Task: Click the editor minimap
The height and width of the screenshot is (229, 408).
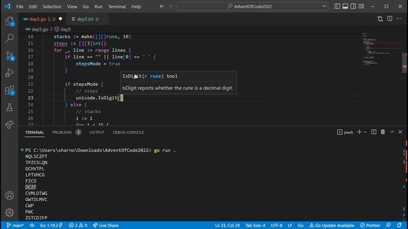Action: [382, 50]
